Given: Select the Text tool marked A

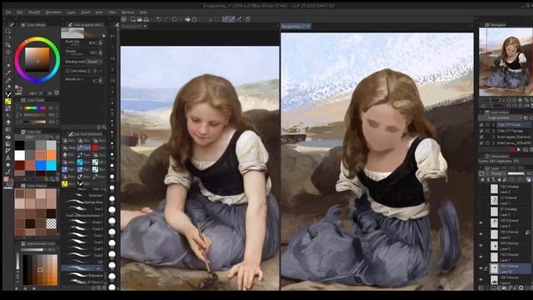Looking at the screenshot, I should 8,157.
